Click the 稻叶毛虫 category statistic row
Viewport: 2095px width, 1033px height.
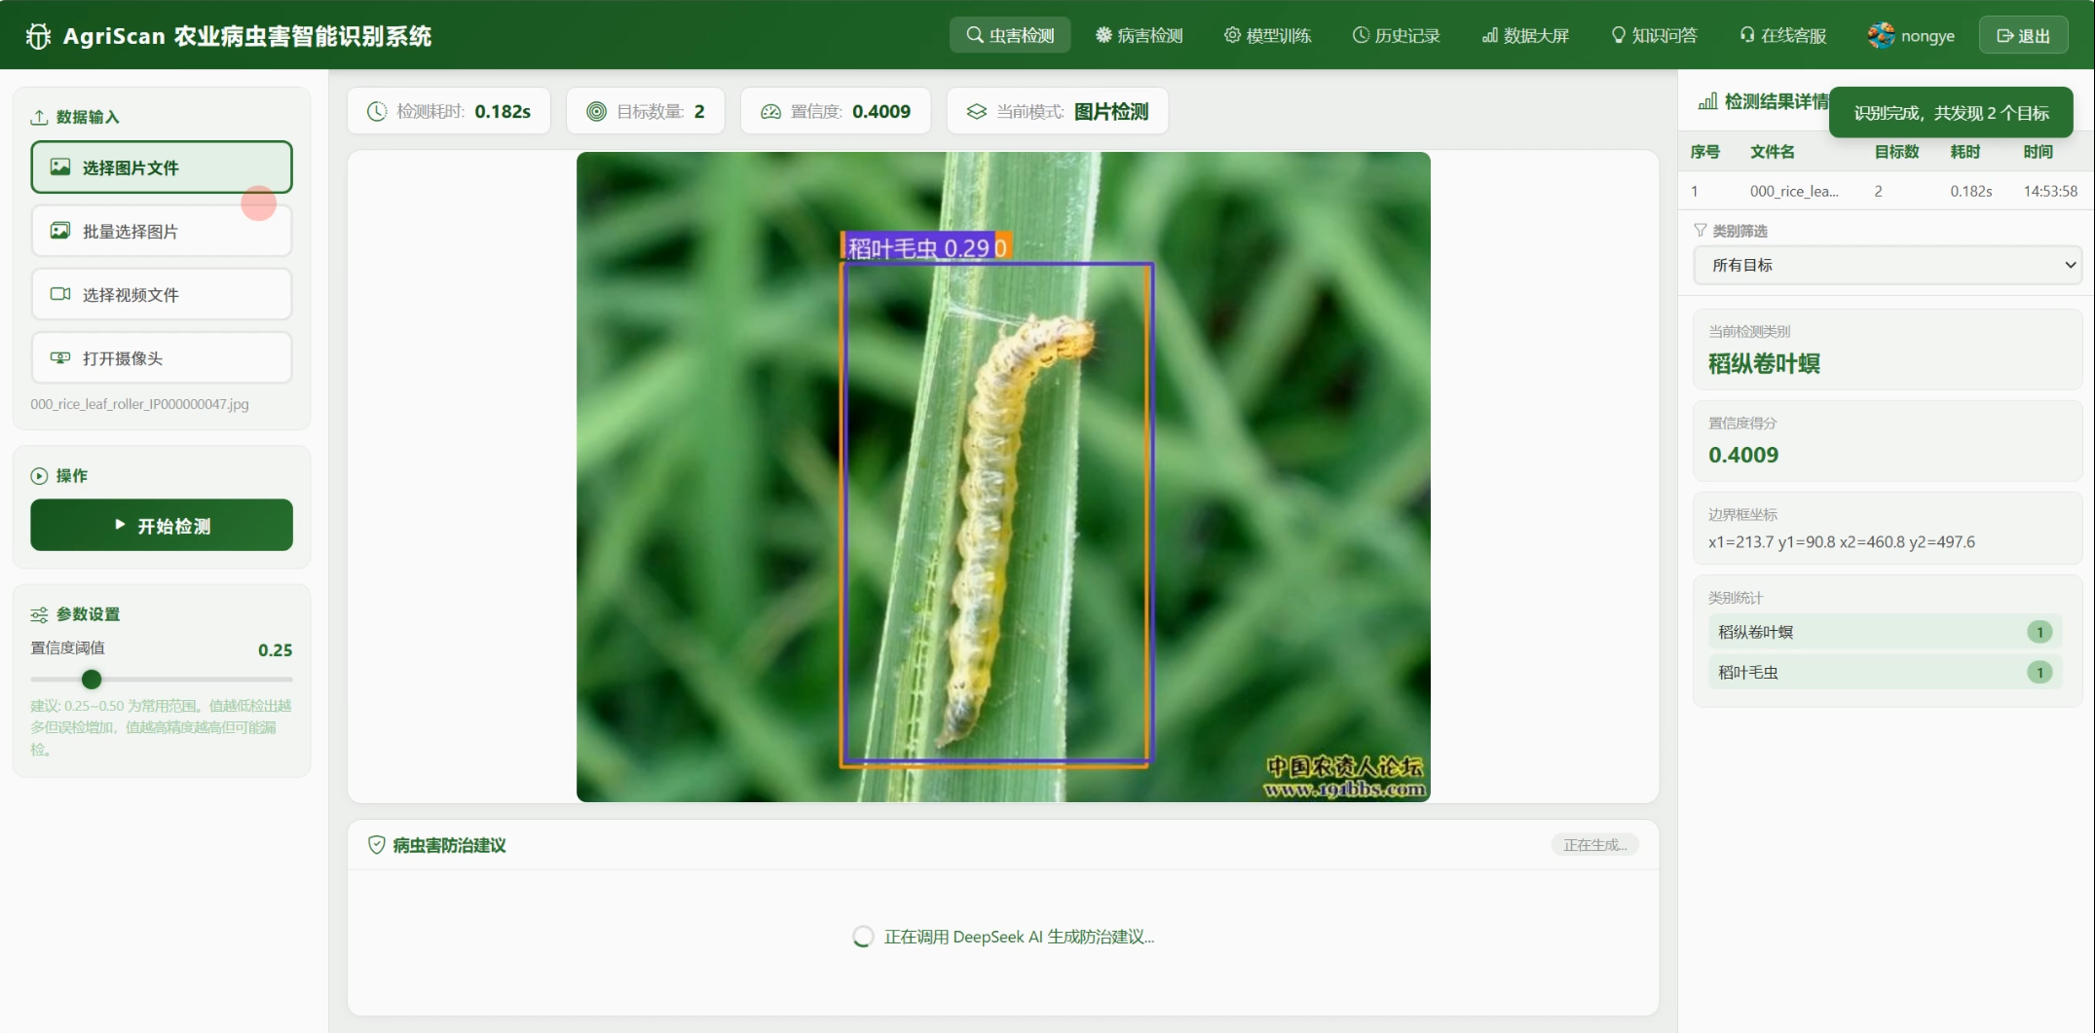coord(1885,672)
